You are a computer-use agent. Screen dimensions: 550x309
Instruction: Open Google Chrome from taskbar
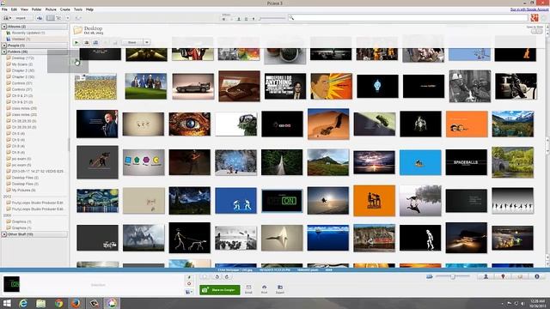pyautogui.click(x=58, y=303)
